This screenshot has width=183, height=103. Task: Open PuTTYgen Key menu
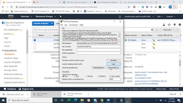coord(66,25)
